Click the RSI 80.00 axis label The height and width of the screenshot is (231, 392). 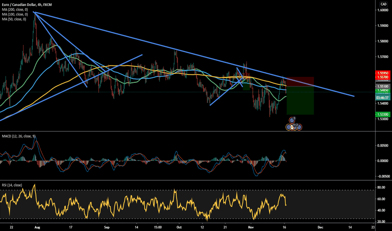pos(381,187)
